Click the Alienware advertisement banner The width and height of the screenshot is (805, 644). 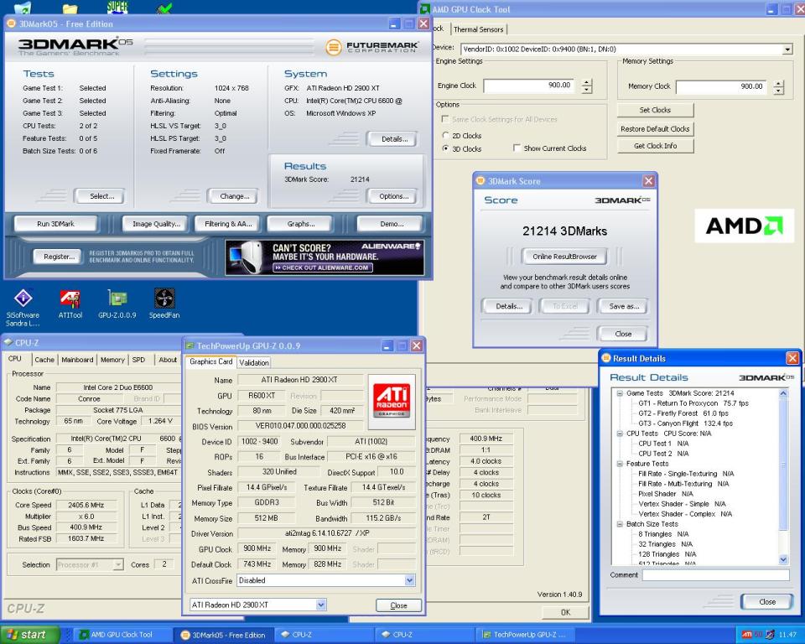(325, 257)
